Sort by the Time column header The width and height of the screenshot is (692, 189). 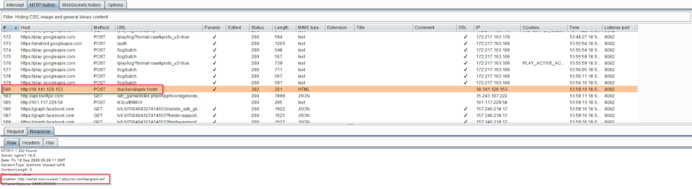(x=585, y=28)
